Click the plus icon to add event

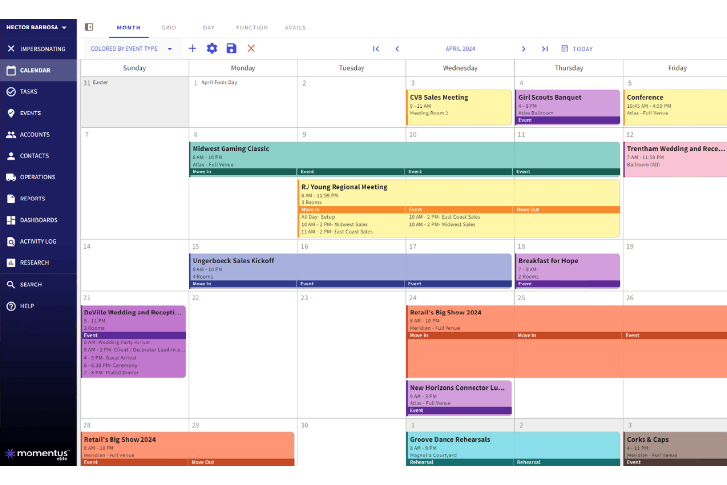(x=193, y=48)
